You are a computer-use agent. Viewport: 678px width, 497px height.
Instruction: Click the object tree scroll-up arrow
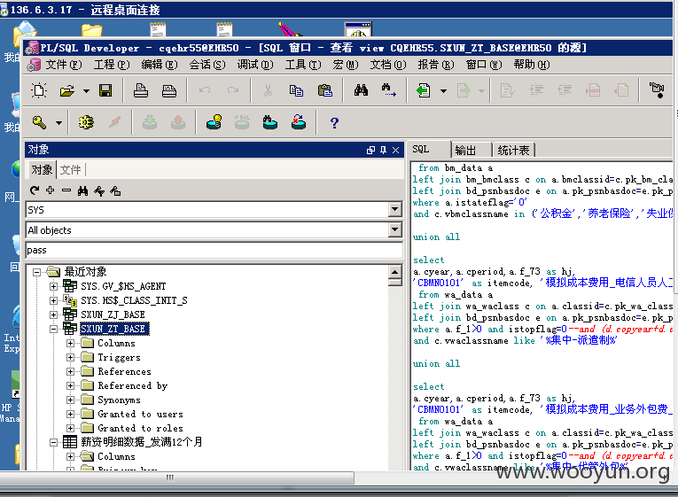pyautogui.click(x=394, y=272)
